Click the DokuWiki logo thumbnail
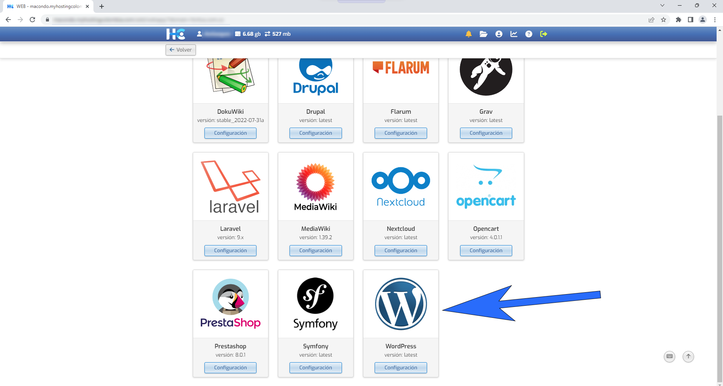The height and width of the screenshot is (386, 723). point(230,76)
